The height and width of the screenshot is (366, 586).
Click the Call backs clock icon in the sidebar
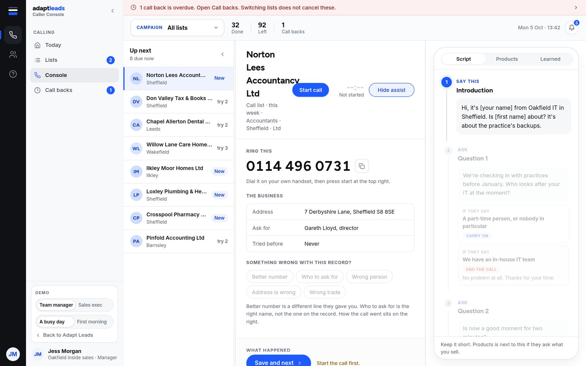[37, 90]
